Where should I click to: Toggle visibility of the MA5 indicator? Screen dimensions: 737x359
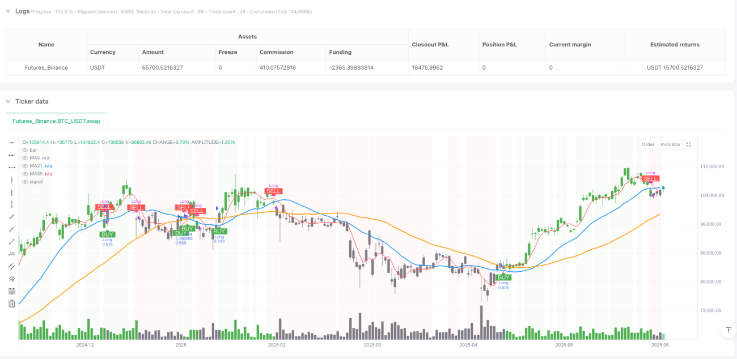coord(25,158)
